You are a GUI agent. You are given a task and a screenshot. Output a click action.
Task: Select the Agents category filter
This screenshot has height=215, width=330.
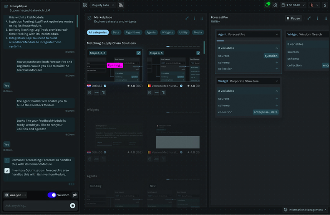[x=151, y=32]
